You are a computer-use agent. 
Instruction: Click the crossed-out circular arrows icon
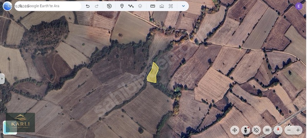(x=256, y=130)
